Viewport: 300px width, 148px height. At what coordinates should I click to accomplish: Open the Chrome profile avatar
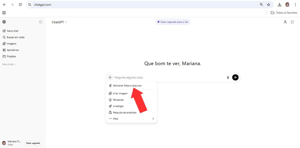pos(287,5)
